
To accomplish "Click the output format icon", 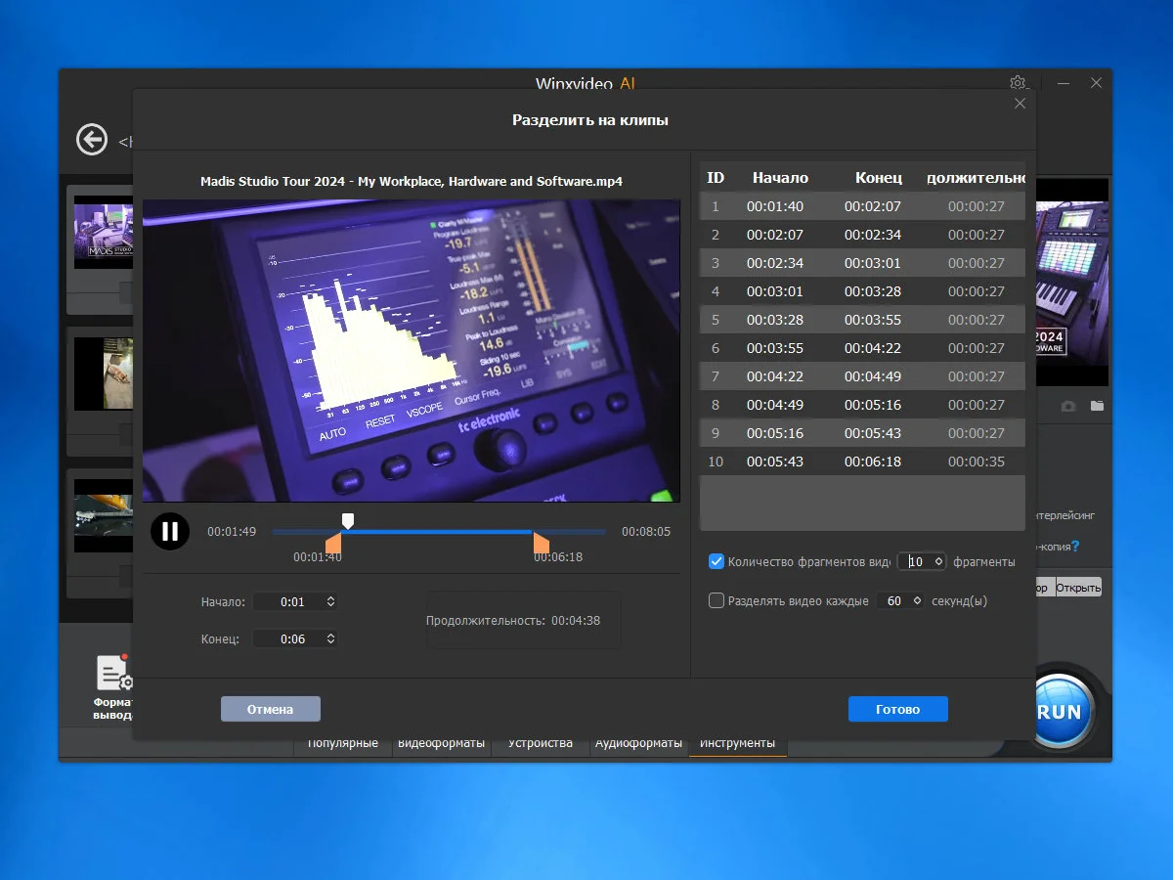I will (112, 675).
